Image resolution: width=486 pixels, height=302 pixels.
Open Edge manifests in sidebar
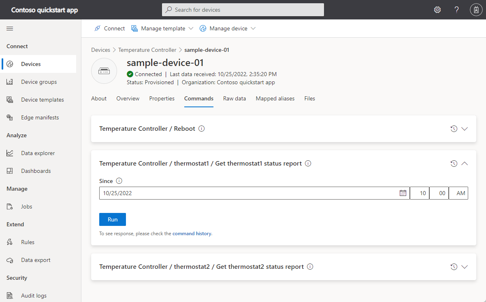[x=39, y=117]
